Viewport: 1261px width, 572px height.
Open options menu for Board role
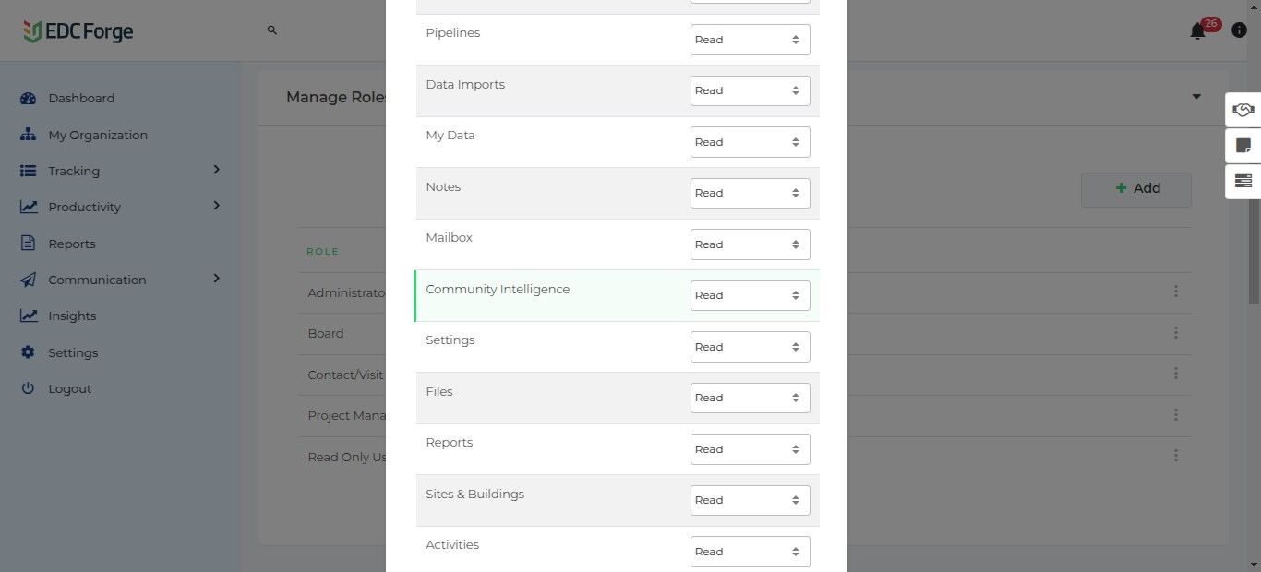[1175, 333]
